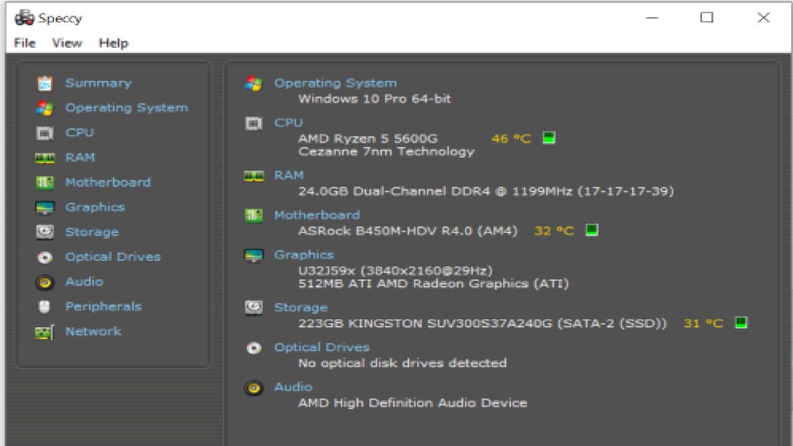Screen dimensions: 793x446
Task: Click the Windows flag icon in summary pane
Action: pos(254,83)
